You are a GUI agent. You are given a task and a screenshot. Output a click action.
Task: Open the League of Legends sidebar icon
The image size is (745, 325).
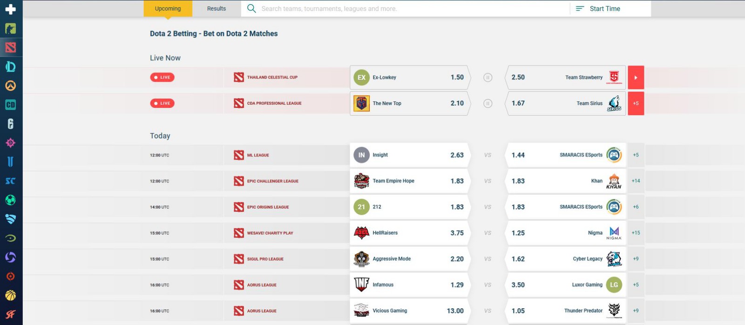(10, 67)
